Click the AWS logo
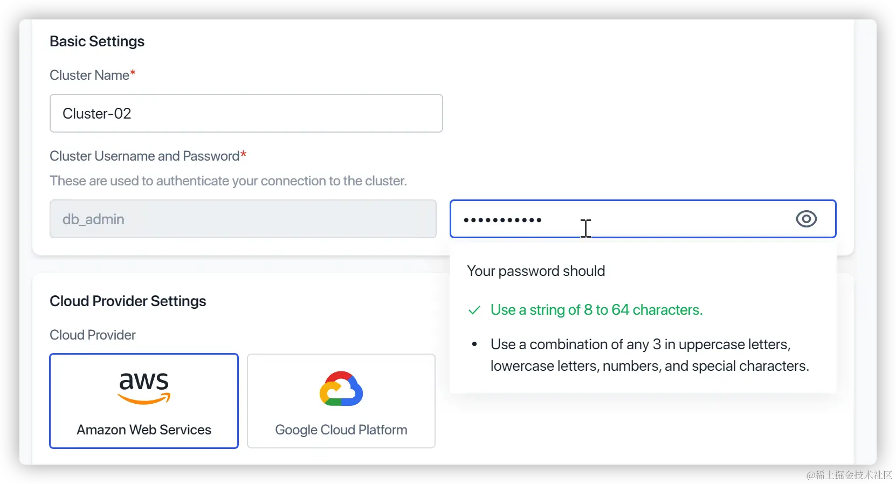 (x=144, y=388)
